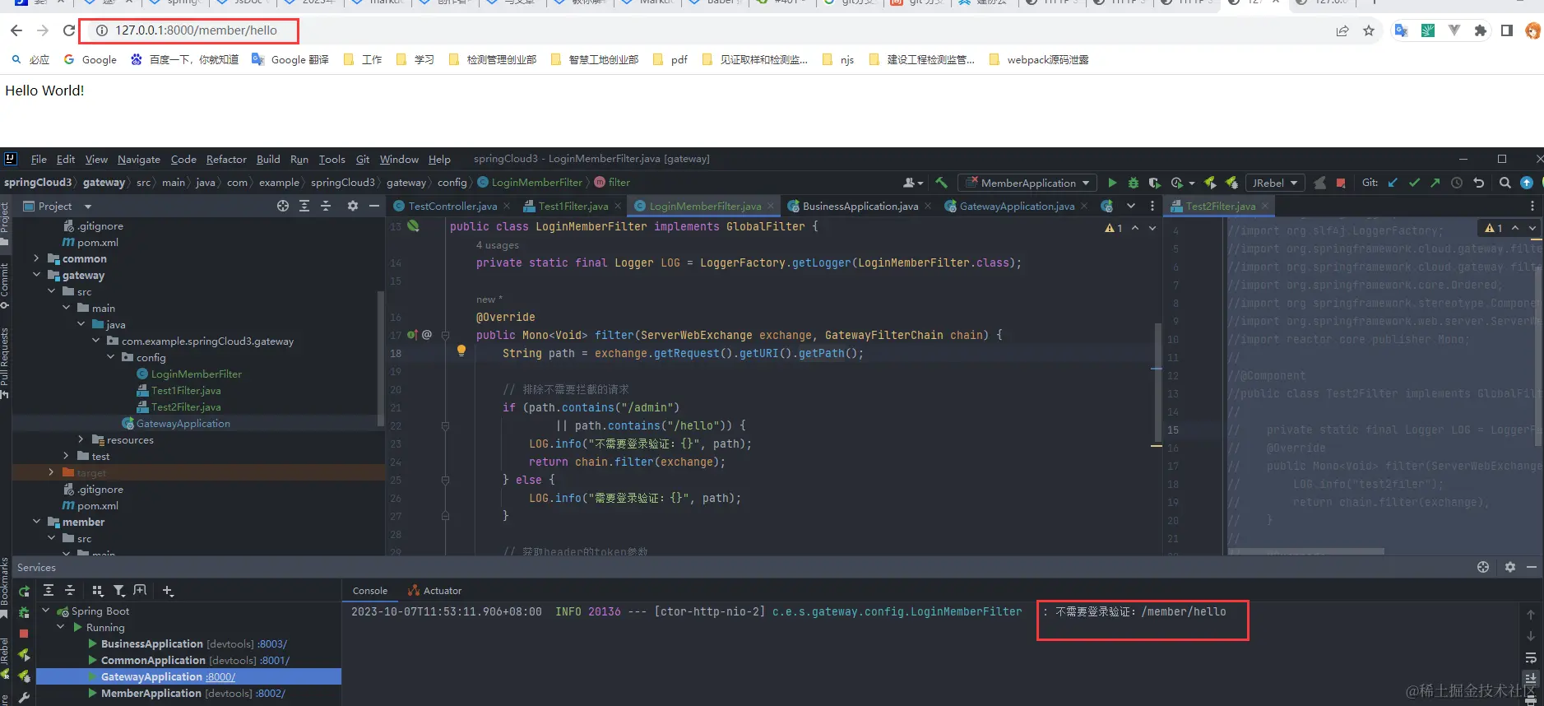Close the LoginMemberFilter.java tab

(771, 206)
